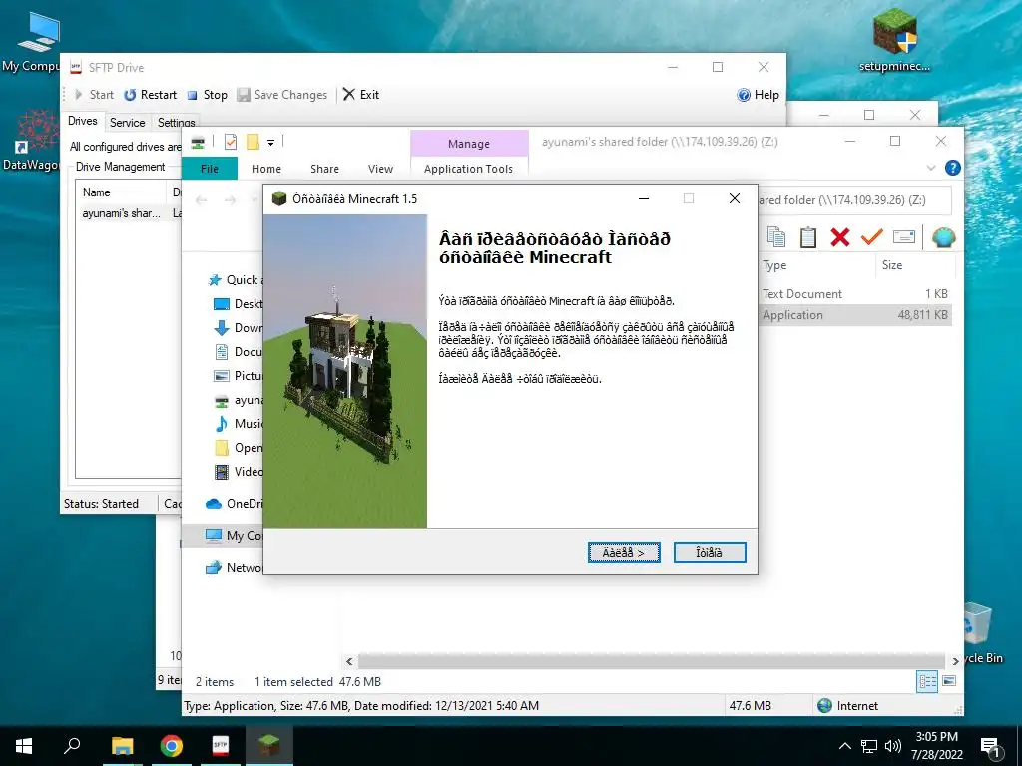Image resolution: width=1022 pixels, height=766 pixels.
Task: Select Documents in Explorer navigation pane
Action: coord(238,352)
